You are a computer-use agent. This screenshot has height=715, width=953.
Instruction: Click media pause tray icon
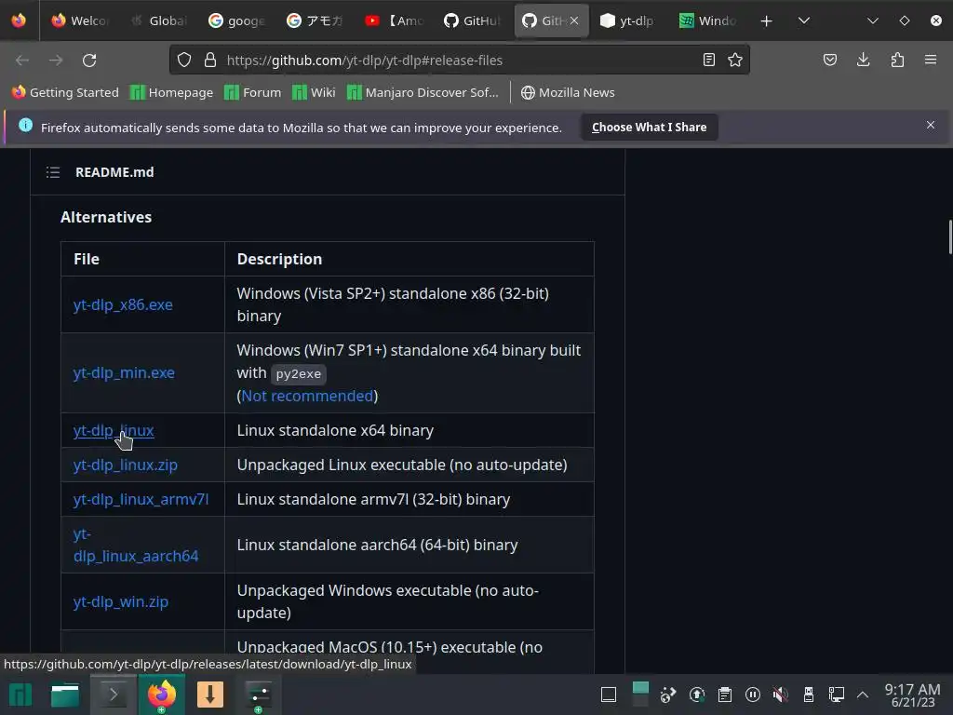coord(752,695)
